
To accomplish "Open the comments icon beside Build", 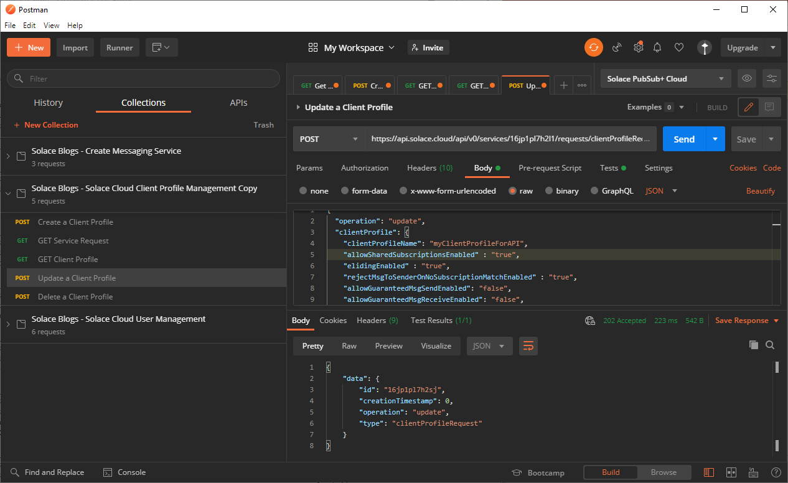I will tap(769, 107).
